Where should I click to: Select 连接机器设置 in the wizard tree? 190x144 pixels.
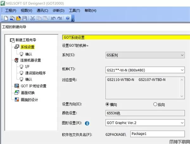pyautogui.click(x=30, y=60)
